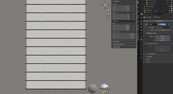Open the Particles properties tab icon

click(x=141, y=42)
